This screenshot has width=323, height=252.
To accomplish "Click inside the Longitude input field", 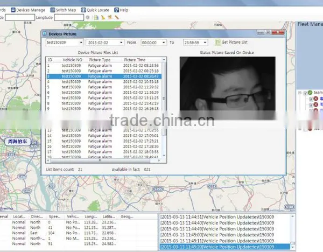I will click(69, 18).
